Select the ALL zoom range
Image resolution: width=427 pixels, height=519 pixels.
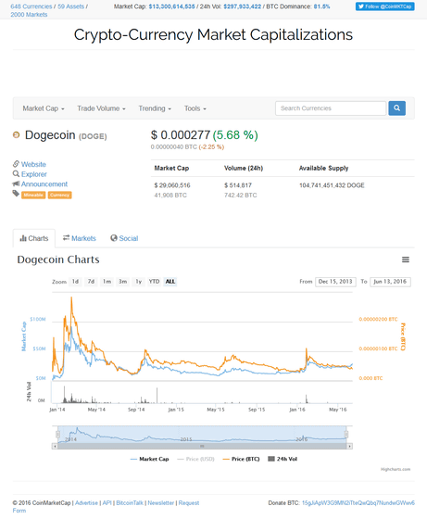(x=170, y=282)
